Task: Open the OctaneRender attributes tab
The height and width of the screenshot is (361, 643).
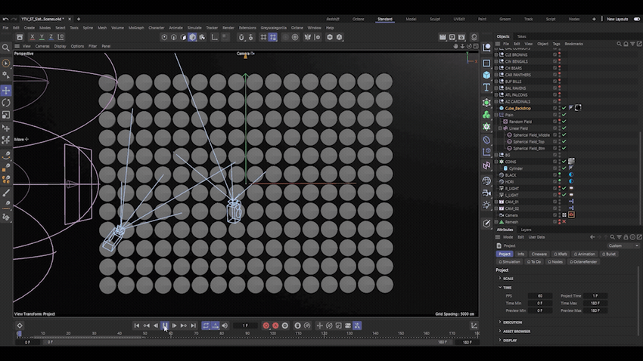Action: click(583, 261)
